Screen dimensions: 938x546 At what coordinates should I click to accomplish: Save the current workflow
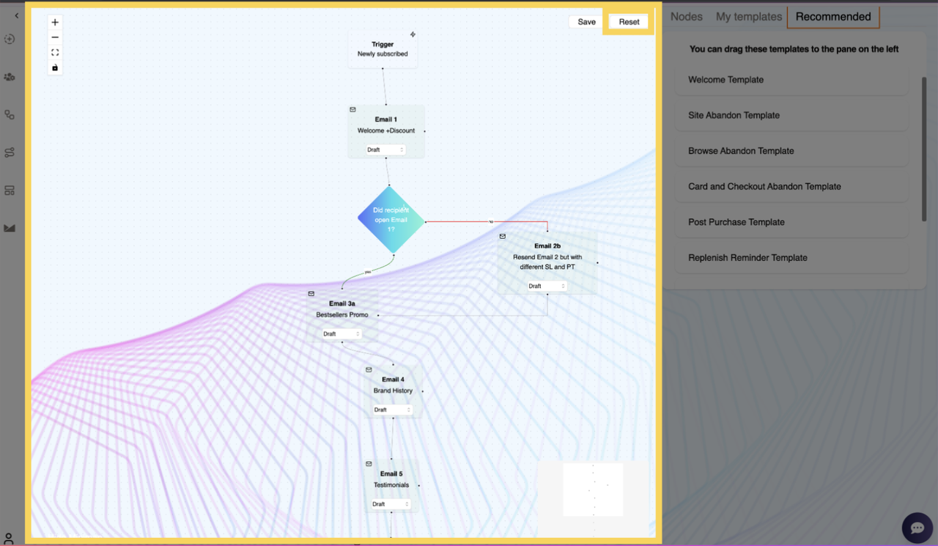585,22
